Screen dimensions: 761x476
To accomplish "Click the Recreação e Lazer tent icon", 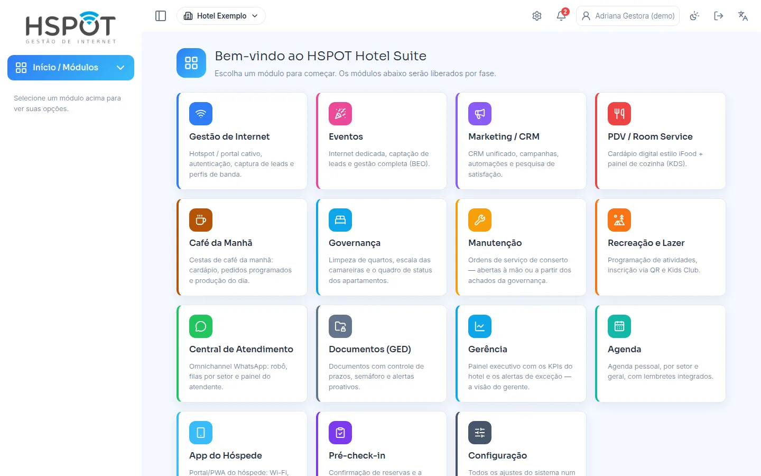I will coord(619,220).
